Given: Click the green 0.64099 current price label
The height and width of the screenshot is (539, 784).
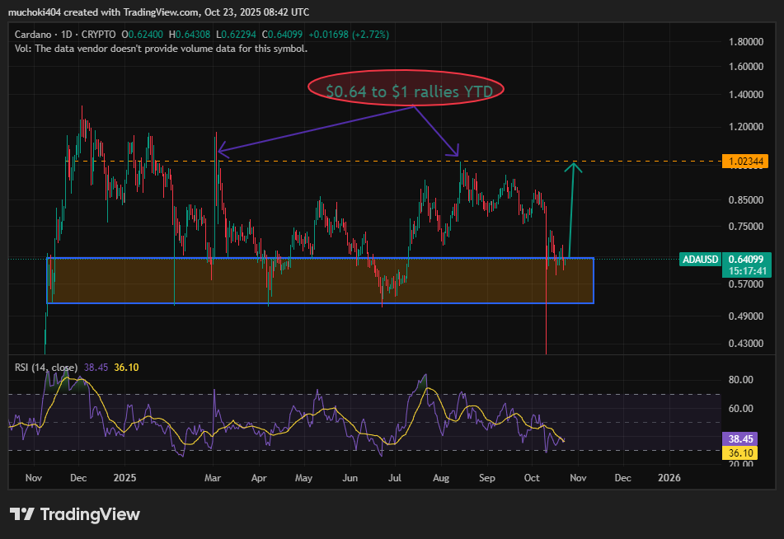Looking at the screenshot, I should [748, 259].
